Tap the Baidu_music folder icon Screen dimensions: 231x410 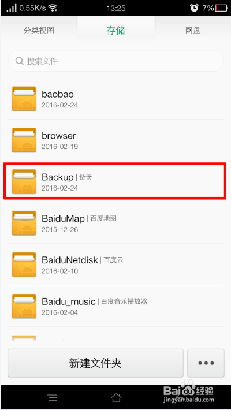coord(24,306)
